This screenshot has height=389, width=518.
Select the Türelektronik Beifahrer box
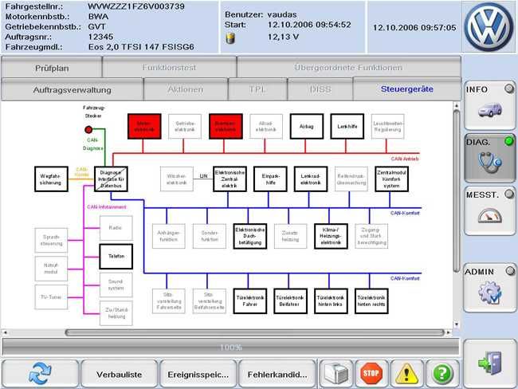290,301
